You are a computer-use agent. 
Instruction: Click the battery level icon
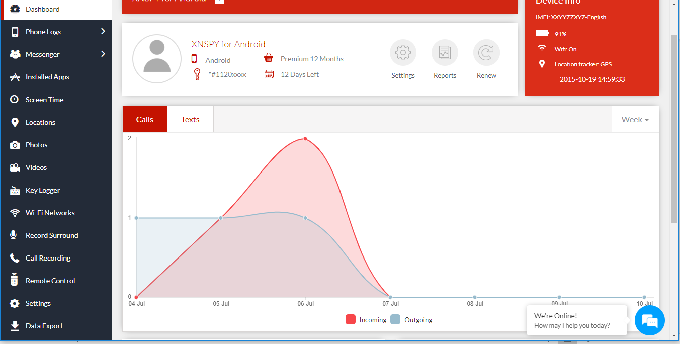(x=542, y=33)
